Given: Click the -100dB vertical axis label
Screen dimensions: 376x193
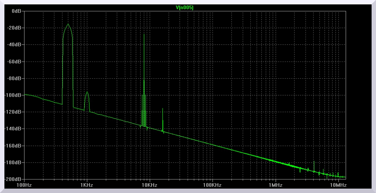Looking at the screenshot, I should point(14,95).
